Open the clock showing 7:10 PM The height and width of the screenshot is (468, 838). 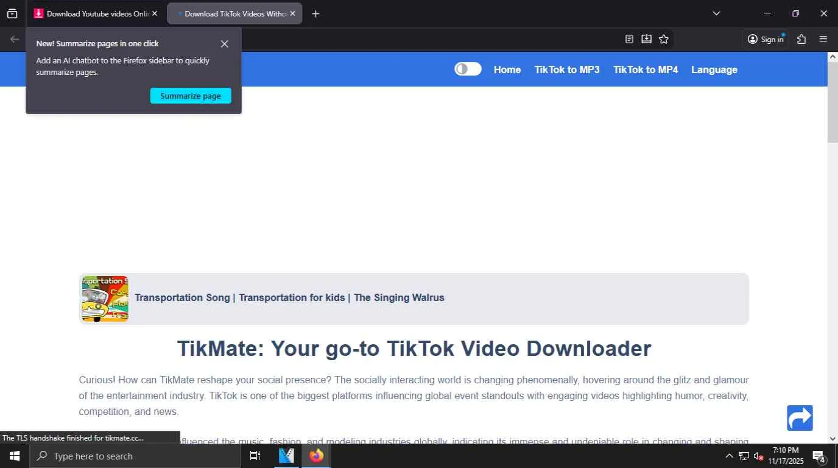786,456
